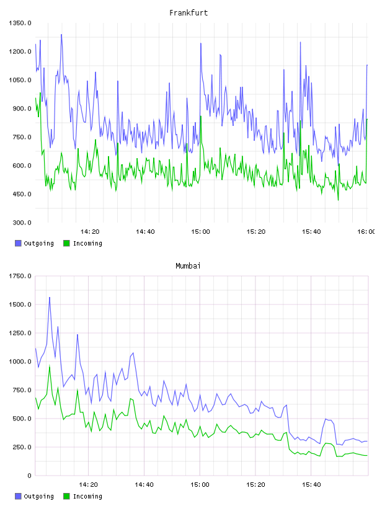
Task: Click the 14:20 time label on Frankfurt chart
Action: (x=90, y=232)
